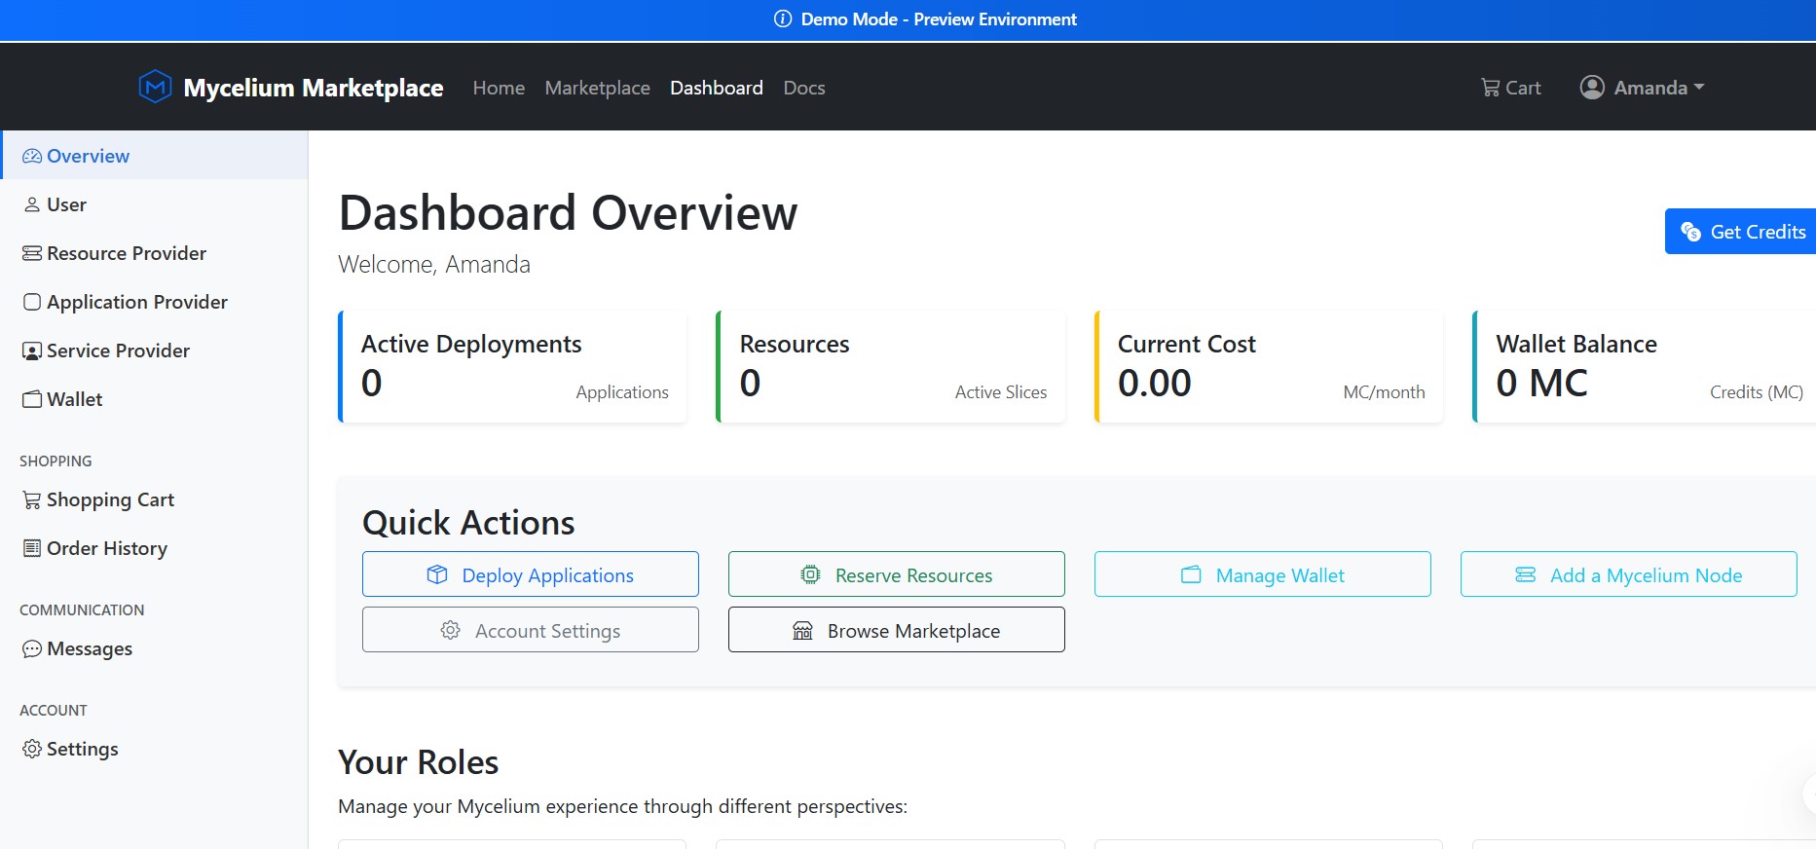Viewport: 1816px width, 849px height.
Task: Select the Wallet Balance stat card
Action: click(x=1644, y=367)
